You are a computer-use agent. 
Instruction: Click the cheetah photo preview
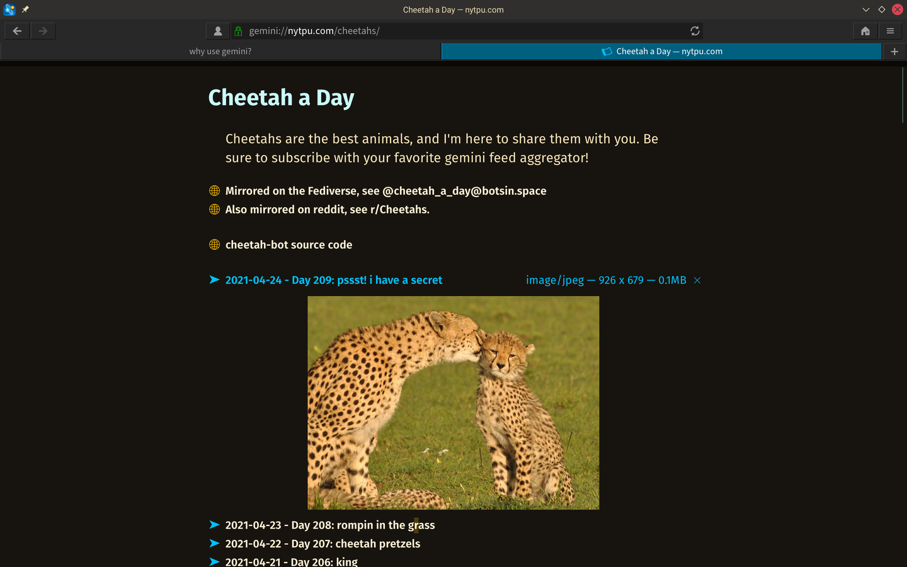click(453, 403)
